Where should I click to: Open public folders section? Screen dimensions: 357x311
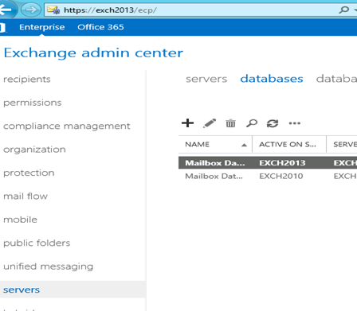pyautogui.click(x=37, y=243)
